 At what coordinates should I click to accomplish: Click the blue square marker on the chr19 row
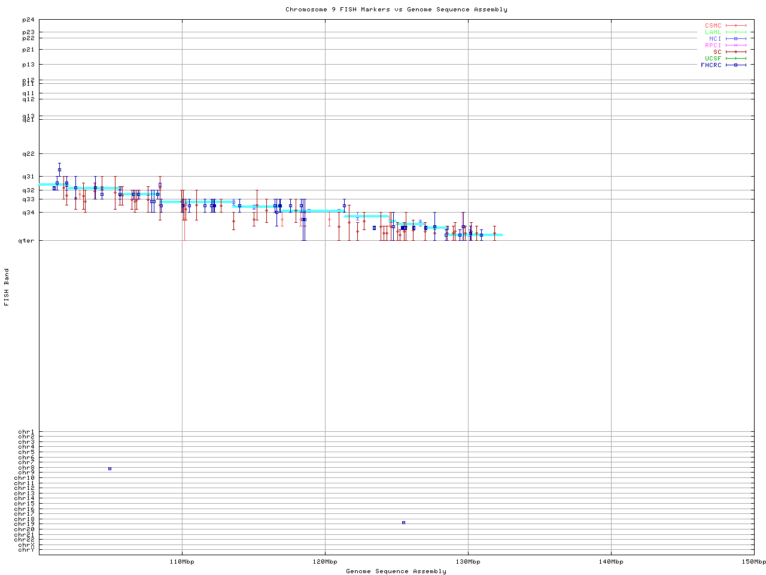click(x=403, y=522)
